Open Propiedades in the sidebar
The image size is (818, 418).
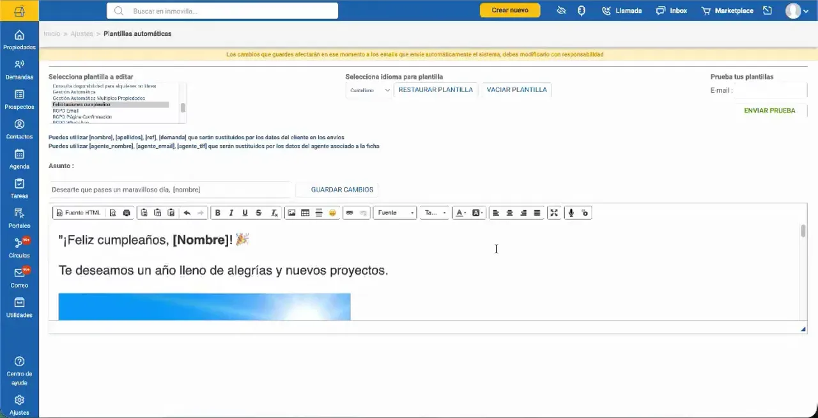point(19,40)
